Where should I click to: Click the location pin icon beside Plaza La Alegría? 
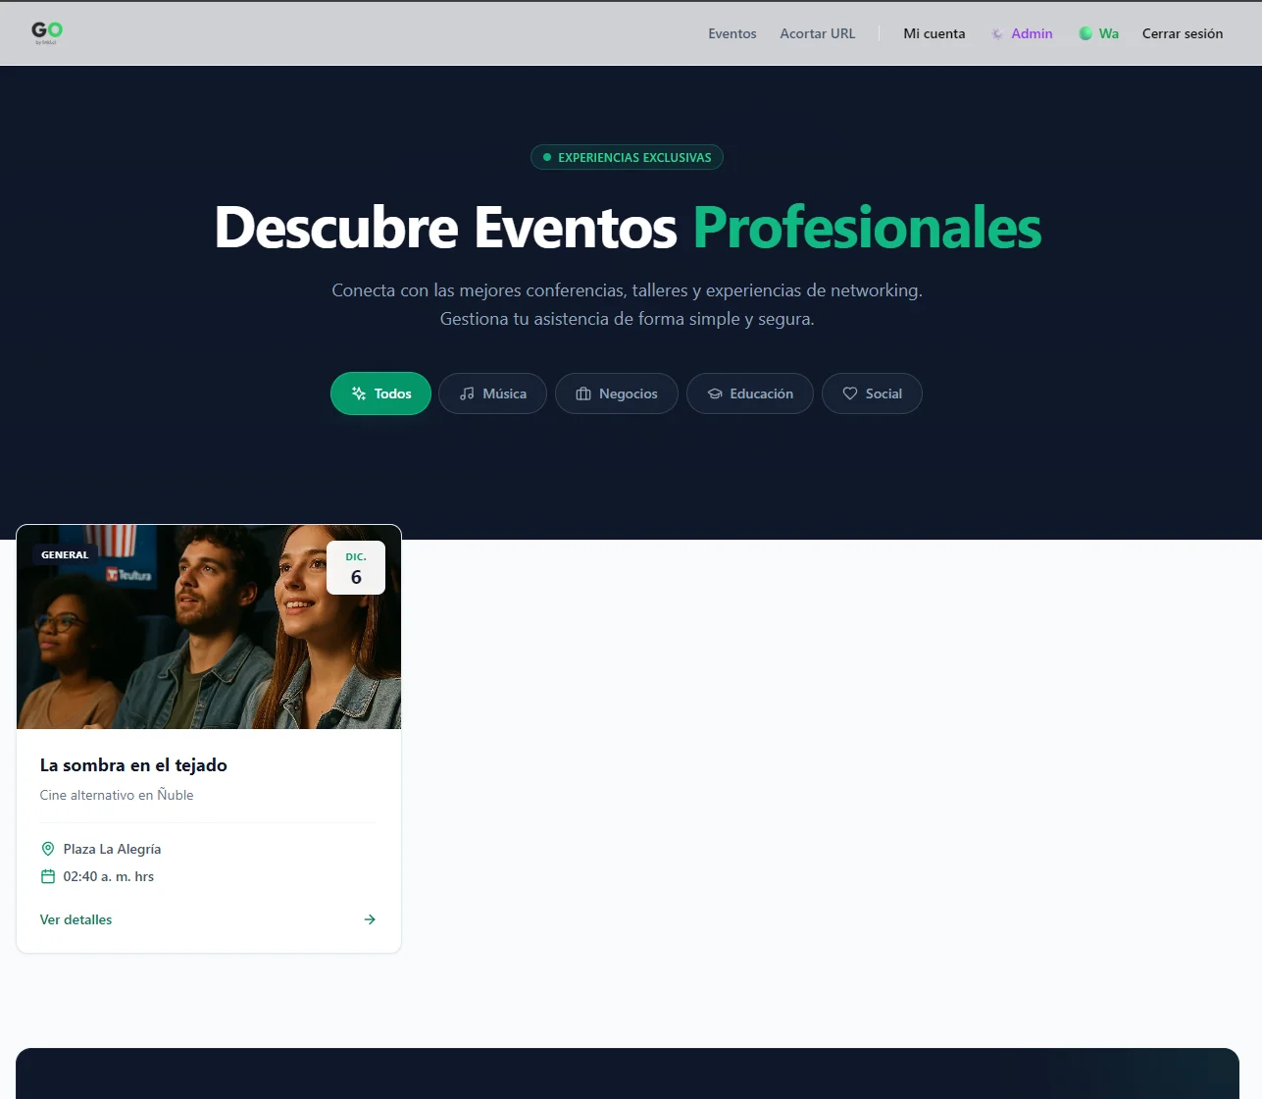coord(47,849)
